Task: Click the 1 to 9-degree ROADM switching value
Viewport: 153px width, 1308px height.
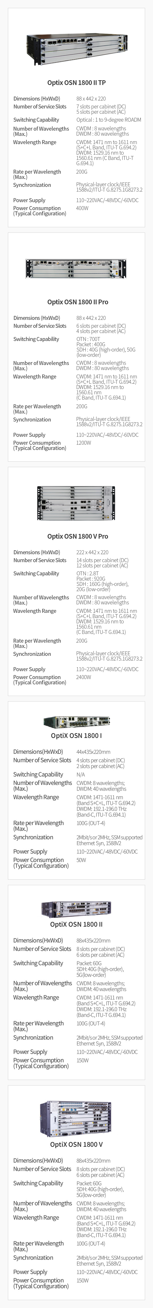Action: [109, 120]
